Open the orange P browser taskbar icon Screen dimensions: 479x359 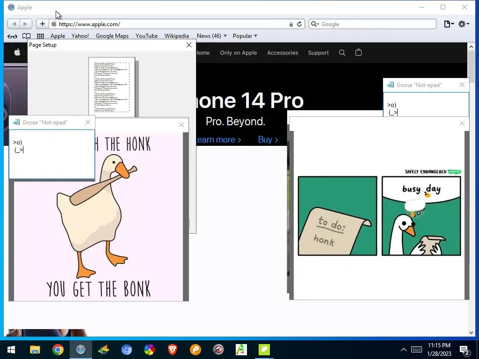pyautogui.click(x=195, y=350)
